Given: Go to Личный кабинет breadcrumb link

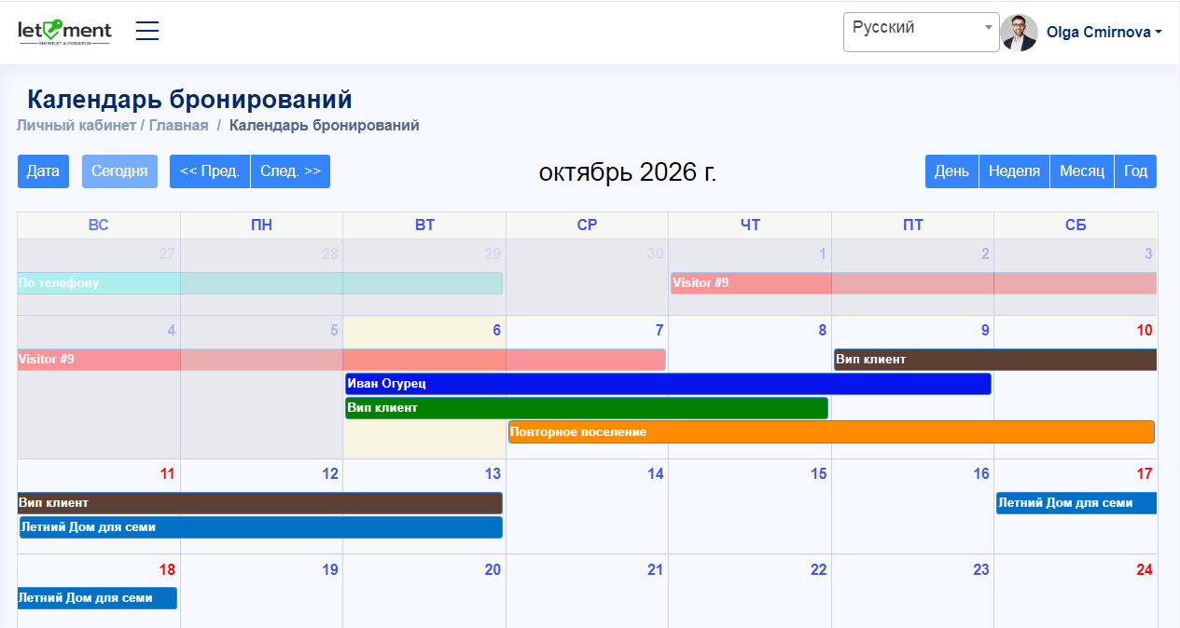Looking at the screenshot, I should (76, 125).
